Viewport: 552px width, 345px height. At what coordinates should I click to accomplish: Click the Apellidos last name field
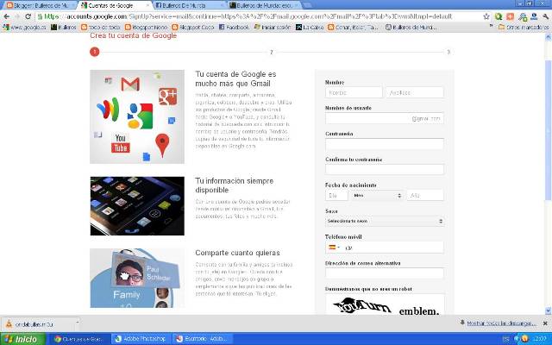[x=415, y=92]
